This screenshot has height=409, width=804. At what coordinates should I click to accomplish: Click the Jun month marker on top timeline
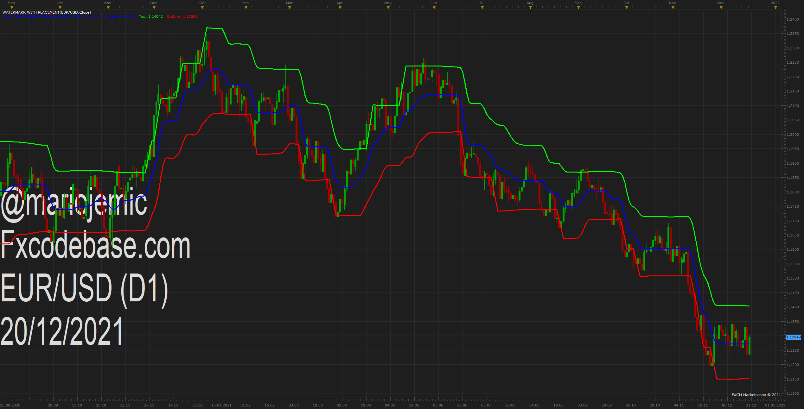click(x=434, y=3)
